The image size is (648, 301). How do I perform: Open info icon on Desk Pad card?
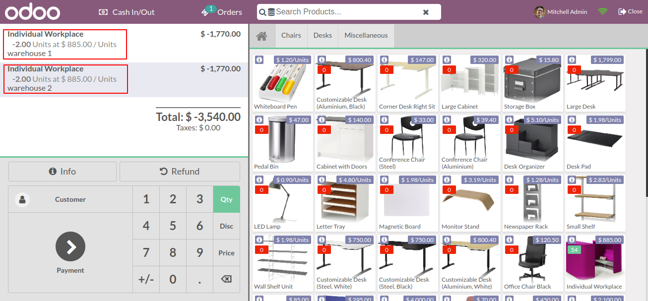(x=572, y=120)
